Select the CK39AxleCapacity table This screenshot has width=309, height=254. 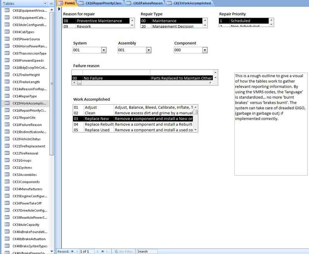click(x=25, y=224)
